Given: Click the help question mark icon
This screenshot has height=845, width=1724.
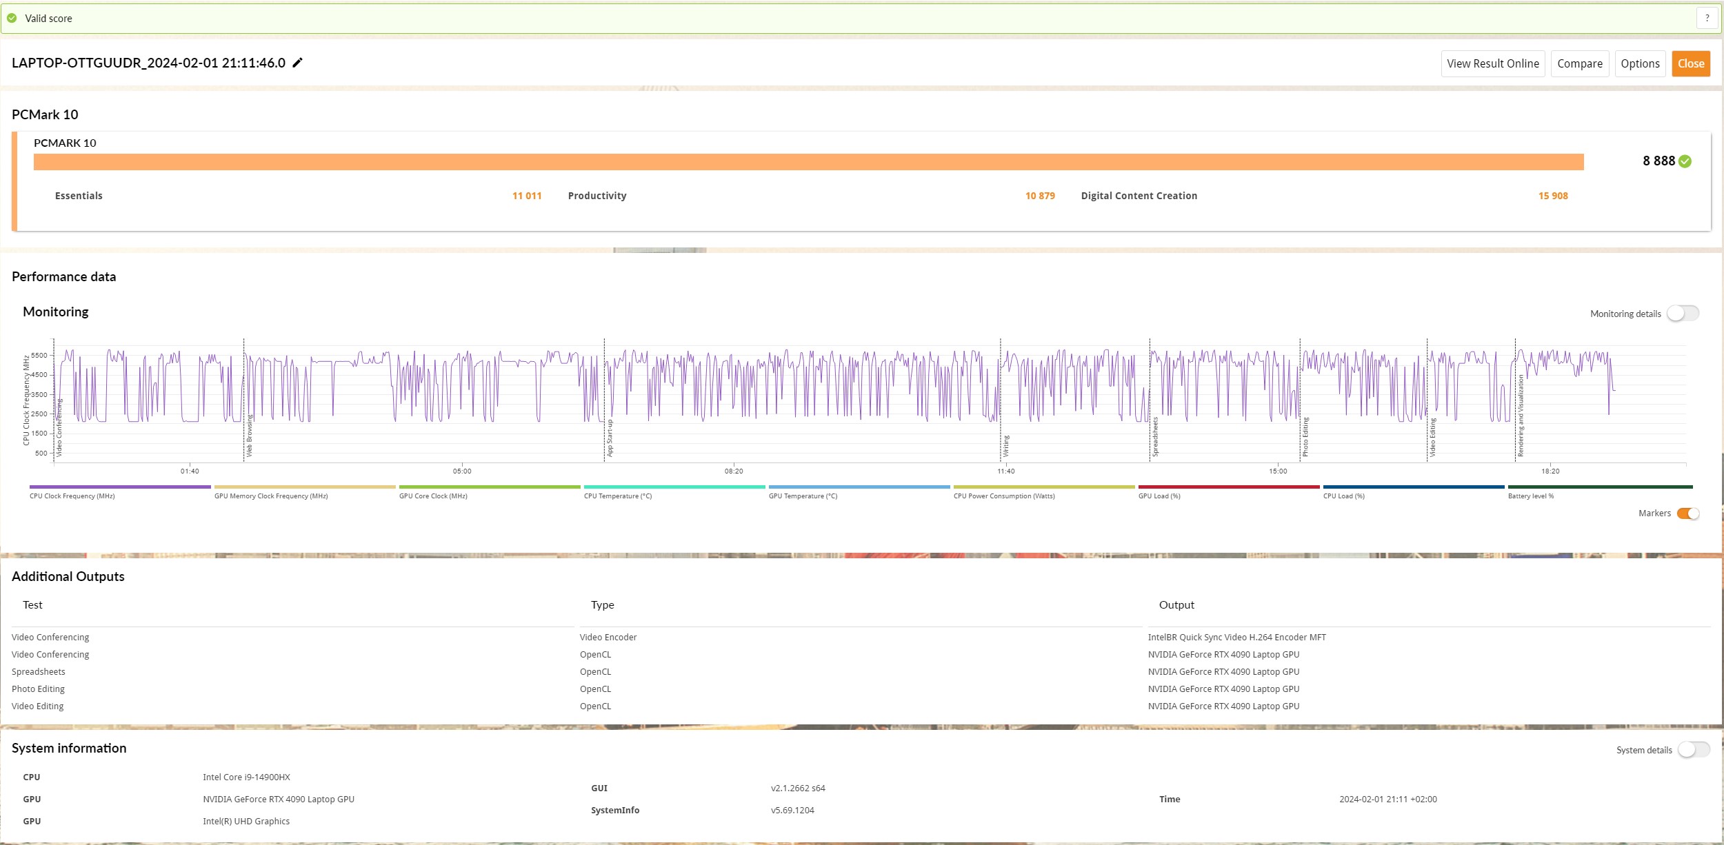Looking at the screenshot, I should pos(1707,19).
